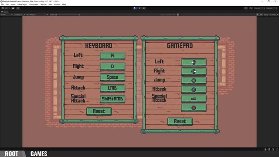Open the Services menu
The width and height of the screenshot is (279, 157).
44,4
